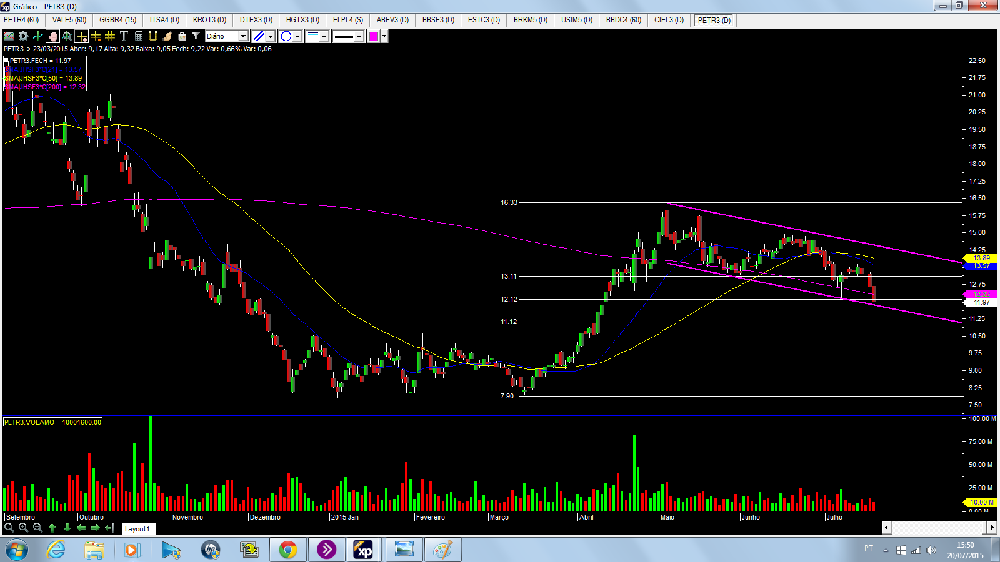Click the bottom zoom reset magnifier icon
The height and width of the screenshot is (562, 1000).
point(9,528)
